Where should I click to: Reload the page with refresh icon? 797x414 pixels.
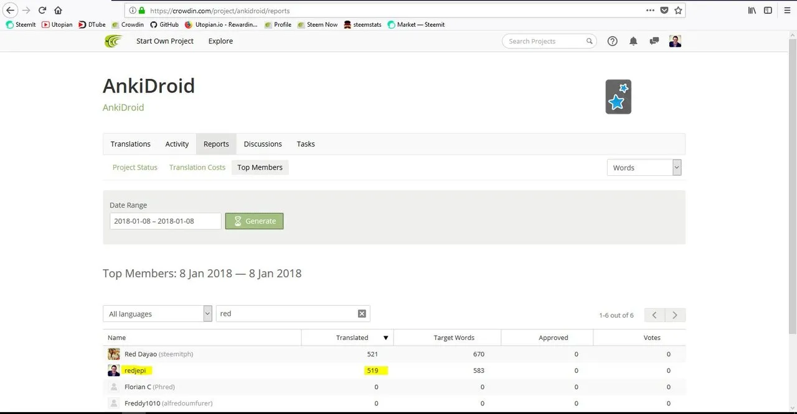tap(42, 11)
